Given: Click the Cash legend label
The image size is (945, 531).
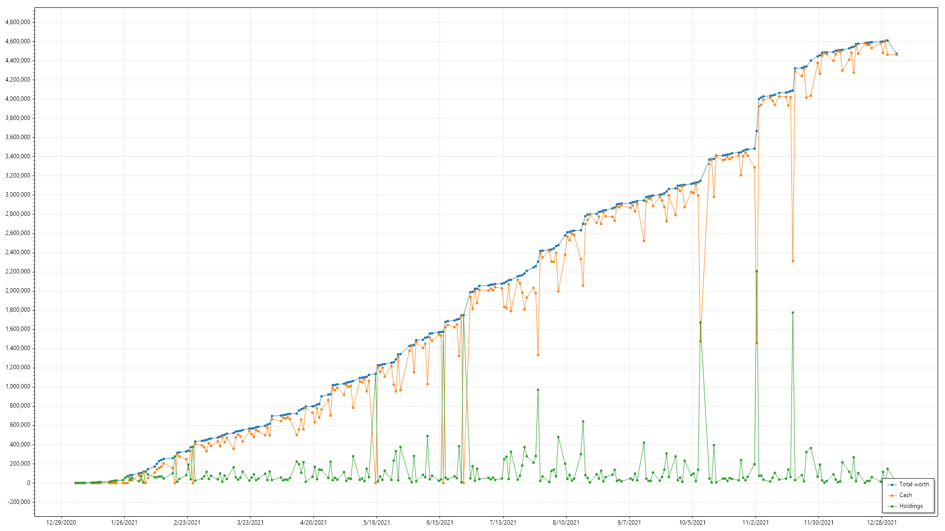Looking at the screenshot, I should click(x=905, y=495).
